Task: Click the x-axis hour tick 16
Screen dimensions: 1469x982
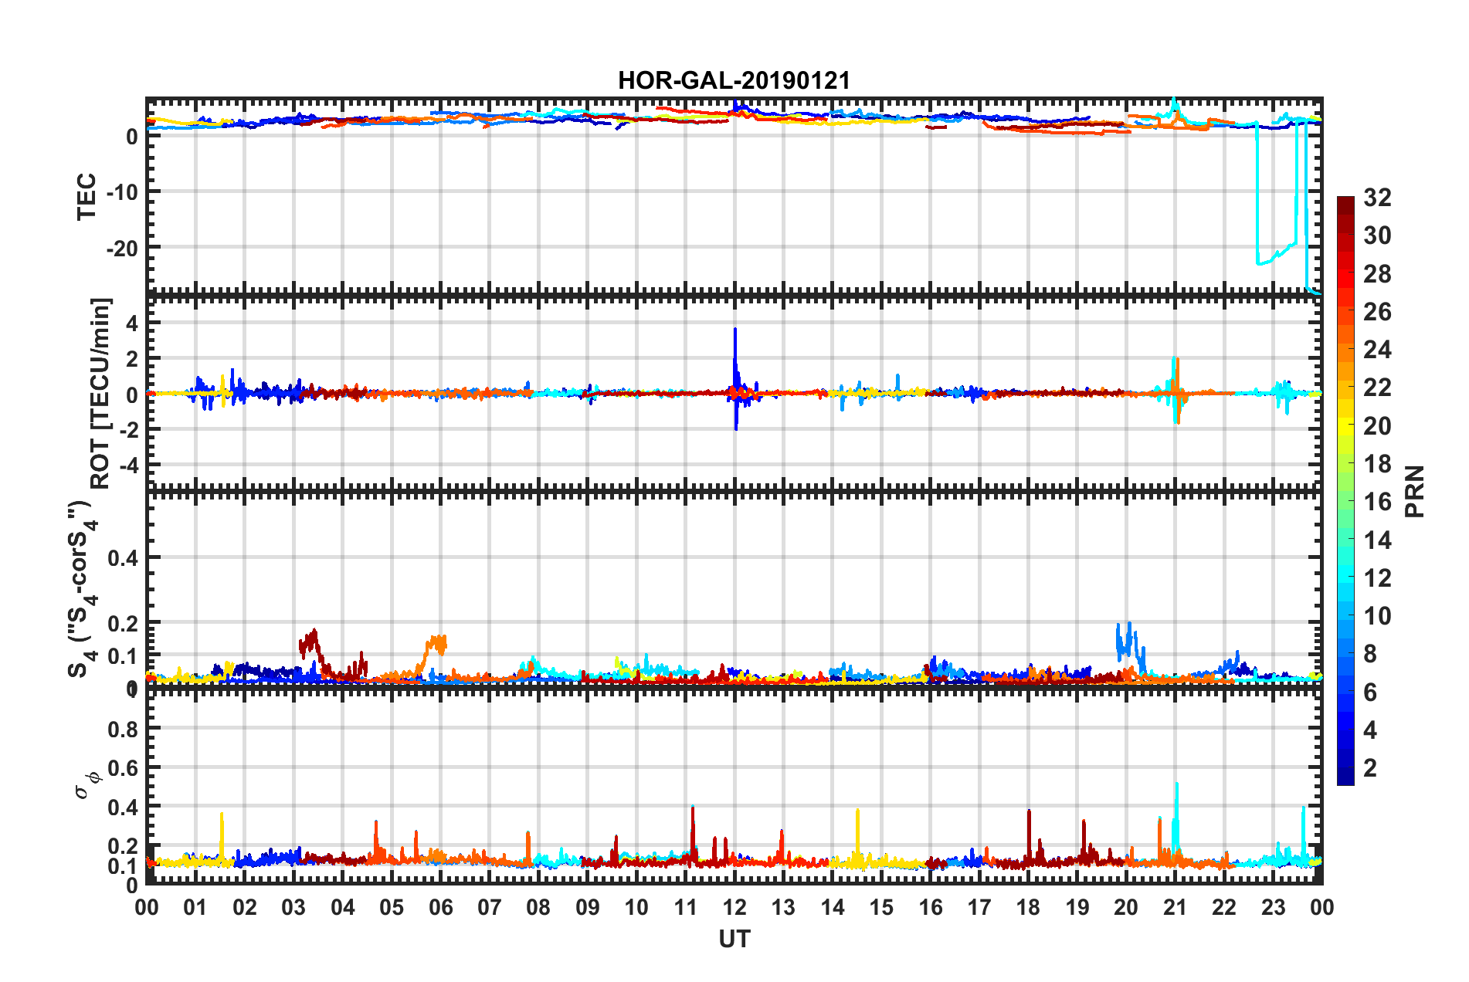Action: 931,908
